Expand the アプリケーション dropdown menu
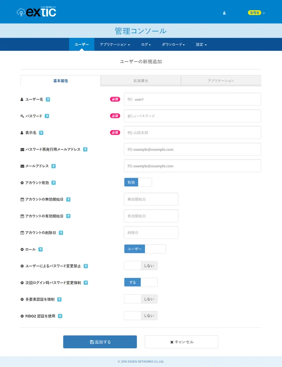The height and width of the screenshot is (367, 282). [x=115, y=44]
